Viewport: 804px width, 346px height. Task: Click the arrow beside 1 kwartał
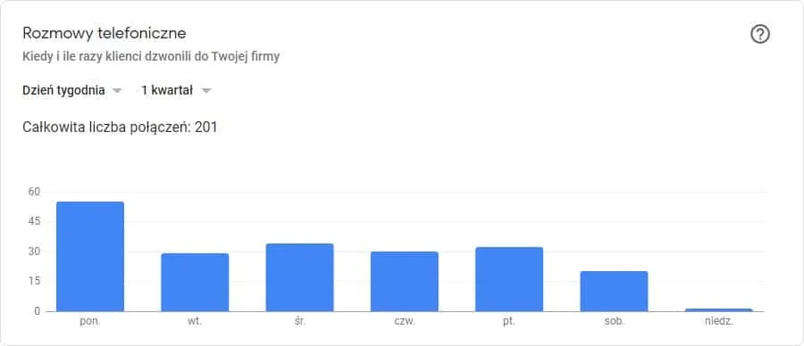(x=206, y=91)
